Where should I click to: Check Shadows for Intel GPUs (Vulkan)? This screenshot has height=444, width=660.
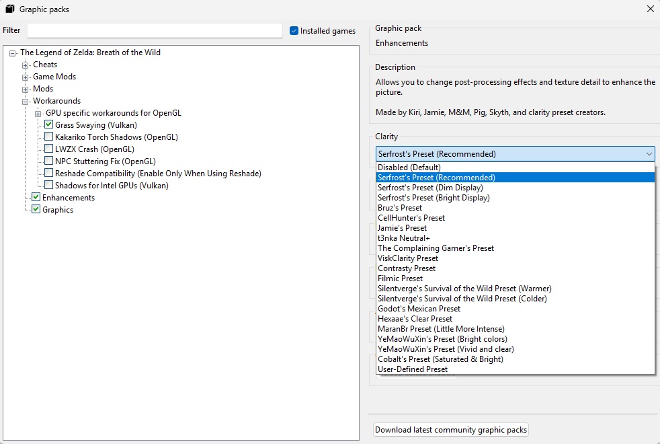point(49,185)
